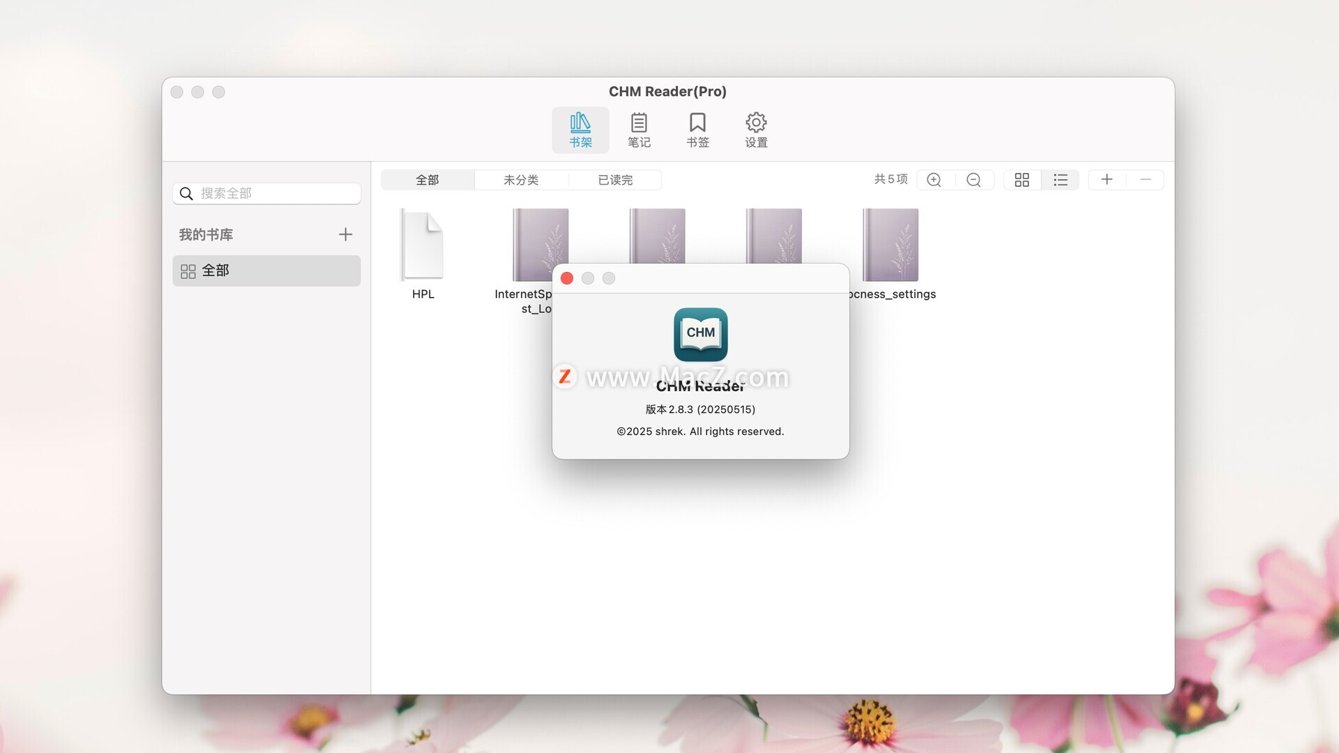1339x753 pixels.
Task: Select the 已读完 filter segment
Action: click(615, 180)
